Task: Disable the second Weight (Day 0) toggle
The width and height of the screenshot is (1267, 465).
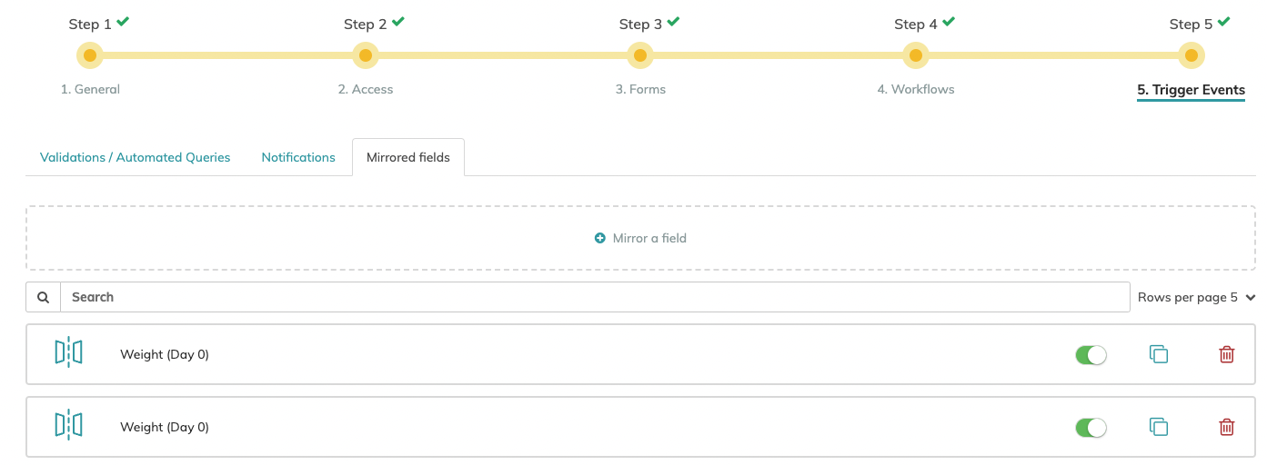Action: [x=1091, y=428]
